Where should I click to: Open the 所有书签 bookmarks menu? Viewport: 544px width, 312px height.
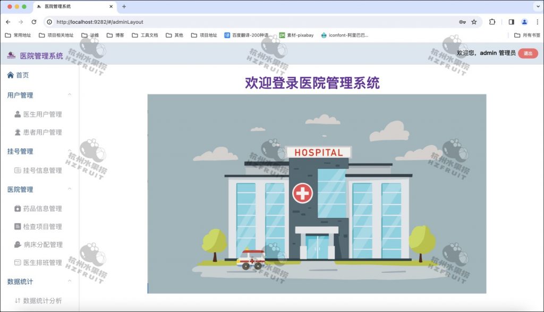(529, 35)
